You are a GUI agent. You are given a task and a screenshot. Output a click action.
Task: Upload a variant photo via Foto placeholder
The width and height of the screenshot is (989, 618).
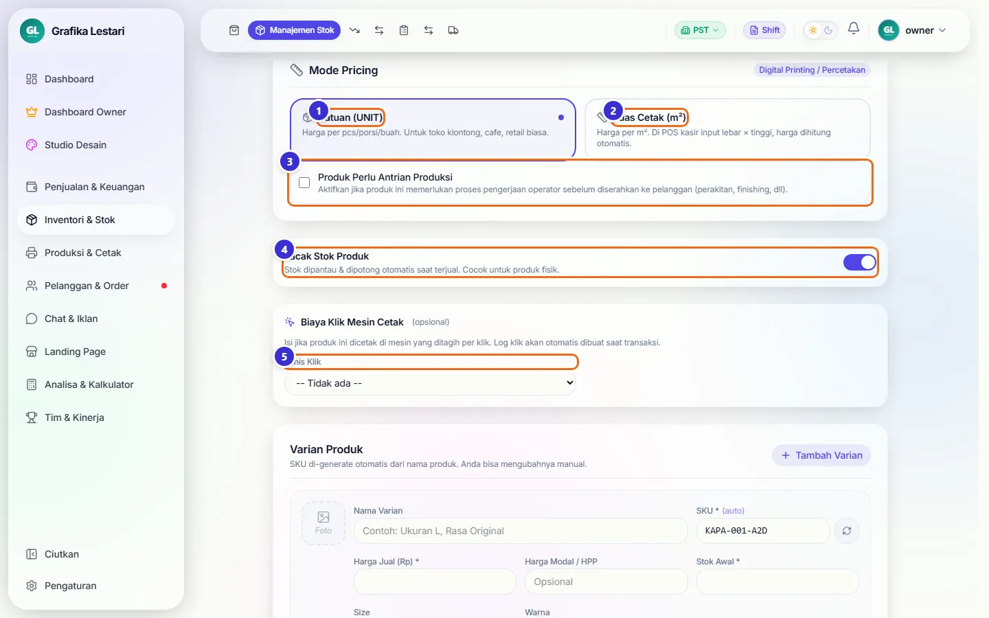323,523
